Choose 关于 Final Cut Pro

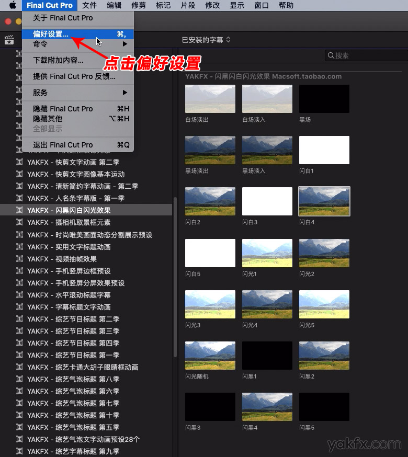pyautogui.click(x=78, y=18)
